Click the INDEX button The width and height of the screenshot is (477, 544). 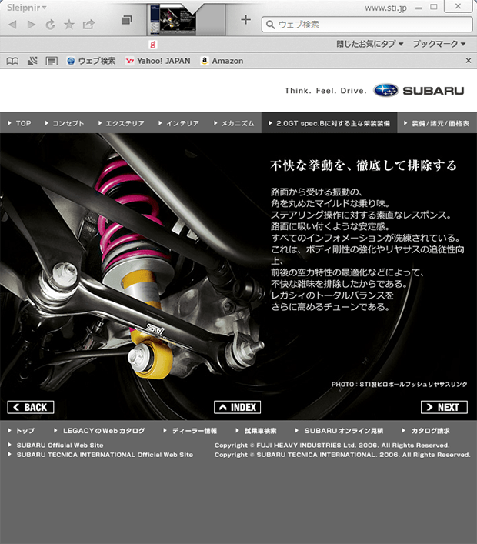237,407
